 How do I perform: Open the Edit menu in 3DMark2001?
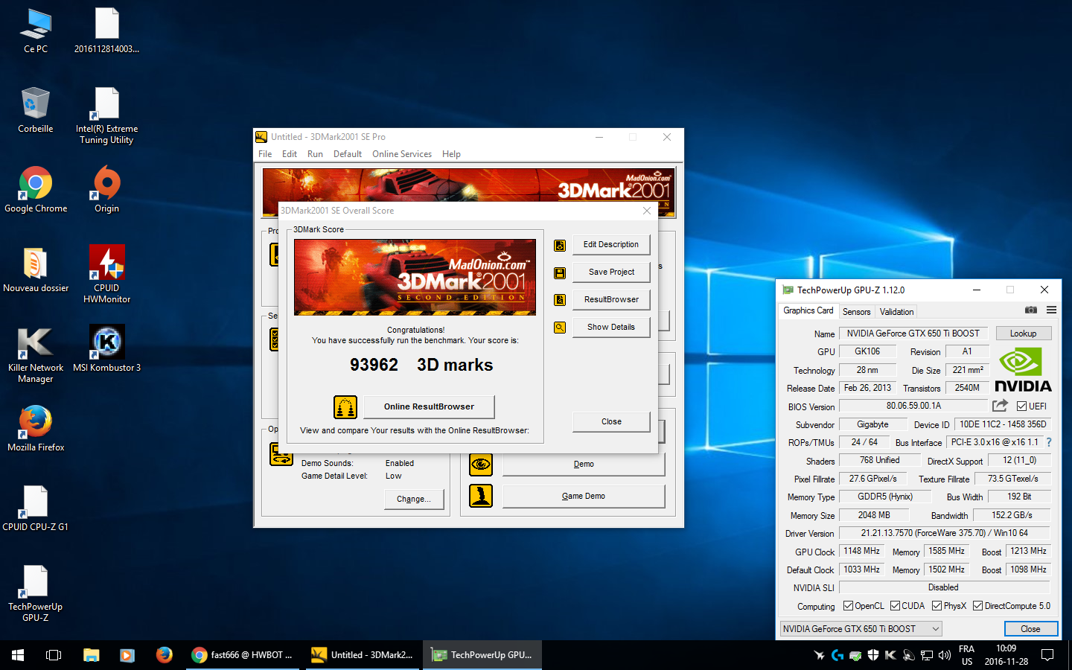[x=290, y=154]
